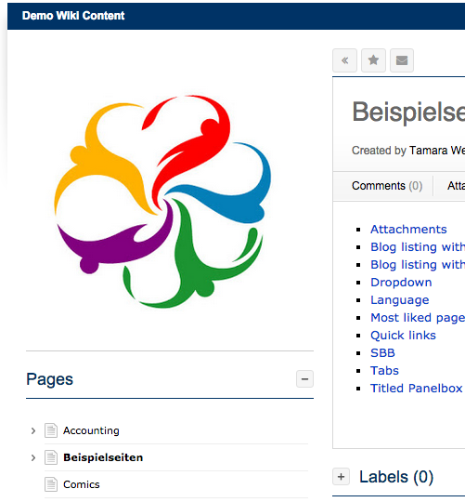This screenshot has width=465, height=502.
Task: Expand the Beispielseiten tree node arrow
Action: pos(33,457)
